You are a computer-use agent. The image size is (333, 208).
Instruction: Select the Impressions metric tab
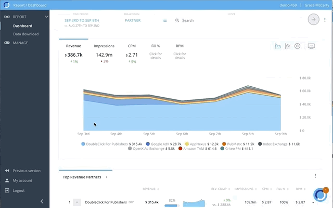104,46
